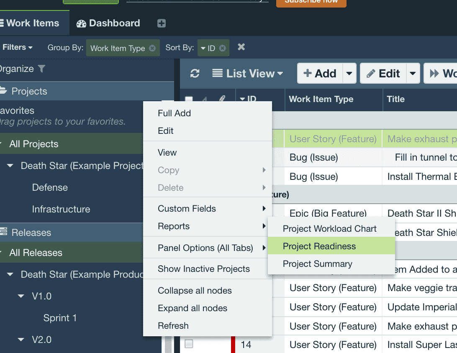Choose Show Inactive Projects in context menu
Viewport: 457px width, 353px height.
click(x=203, y=269)
